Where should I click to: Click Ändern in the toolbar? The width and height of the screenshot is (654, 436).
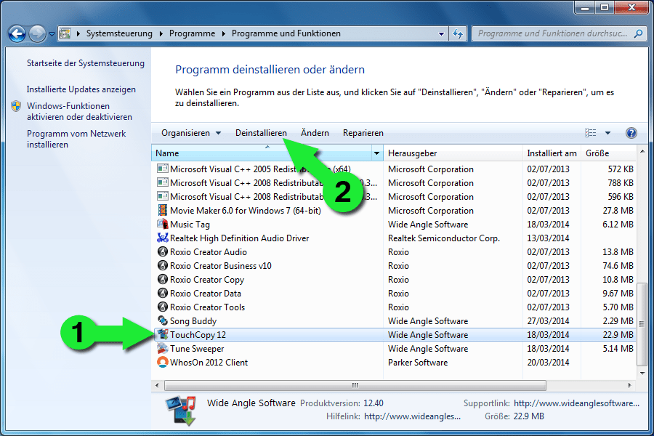point(315,133)
